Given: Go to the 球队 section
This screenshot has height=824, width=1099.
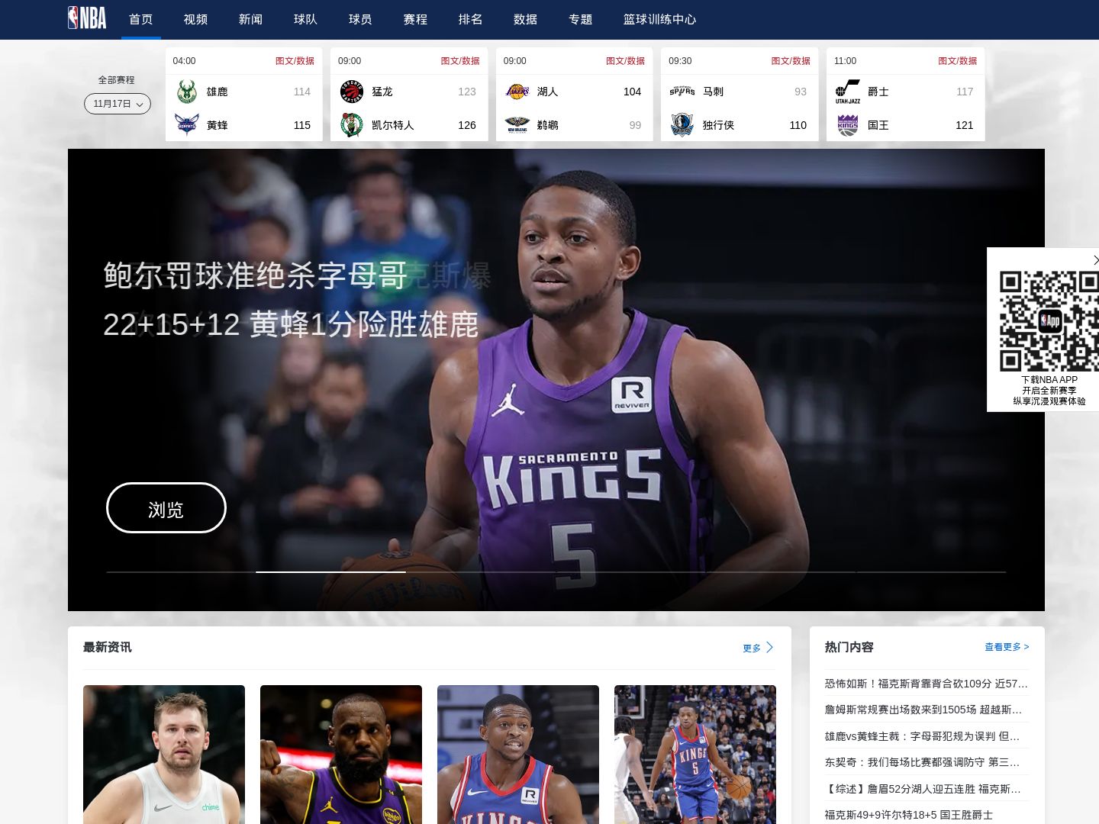Looking at the screenshot, I should click(305, 19).
